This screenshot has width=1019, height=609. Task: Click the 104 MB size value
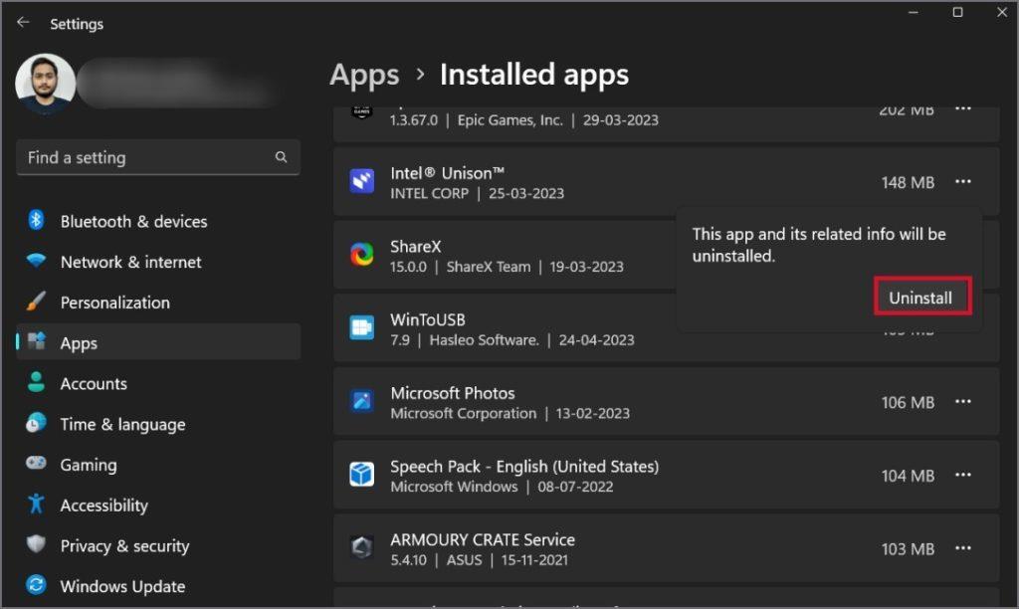(908, 476)
